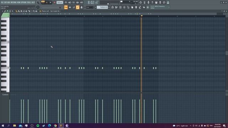228x128 pixels.
Task: Select the Paint brush tool in piano roll
Action: coord(19,11)
